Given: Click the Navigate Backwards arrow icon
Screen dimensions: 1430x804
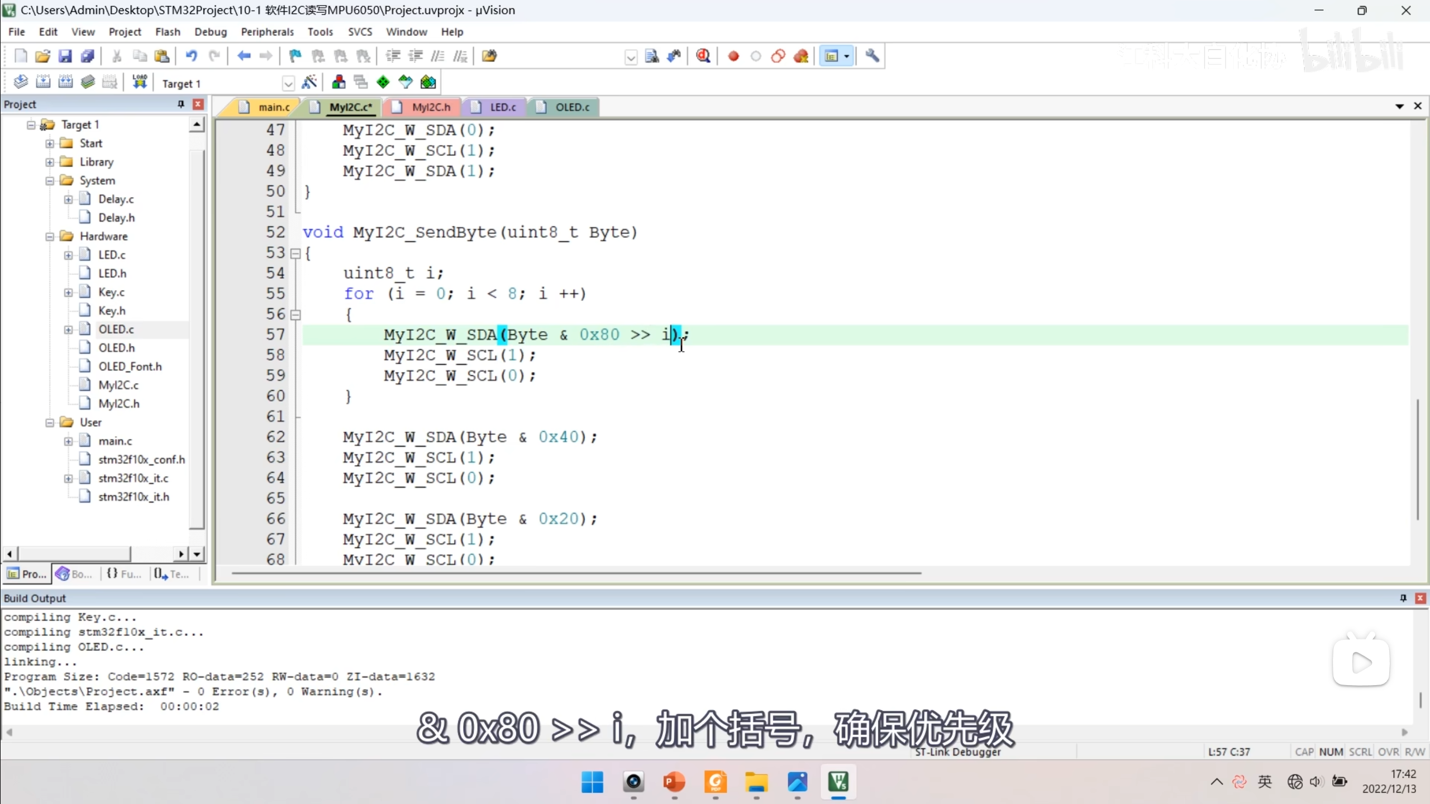Looking at the screenshot, I should [x=244, y=56].
